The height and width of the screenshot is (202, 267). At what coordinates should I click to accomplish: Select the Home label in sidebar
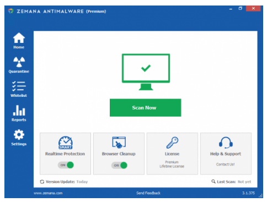click(x=19, y=47)
